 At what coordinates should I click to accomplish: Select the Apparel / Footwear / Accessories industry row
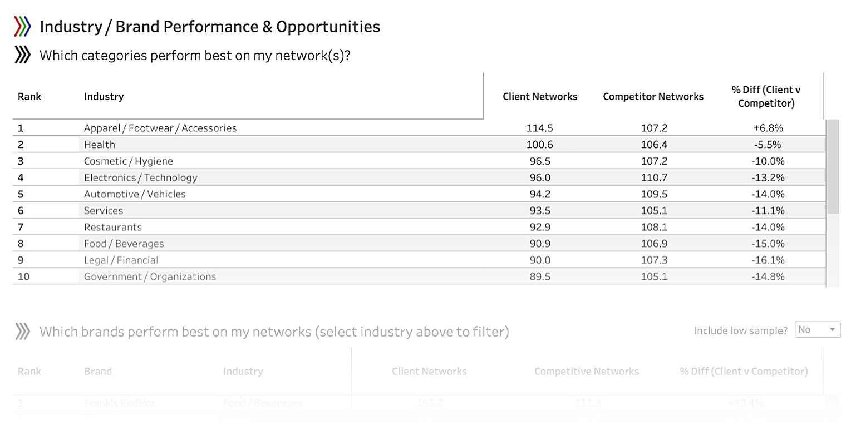pyautogui.click(x=160, y=127)
